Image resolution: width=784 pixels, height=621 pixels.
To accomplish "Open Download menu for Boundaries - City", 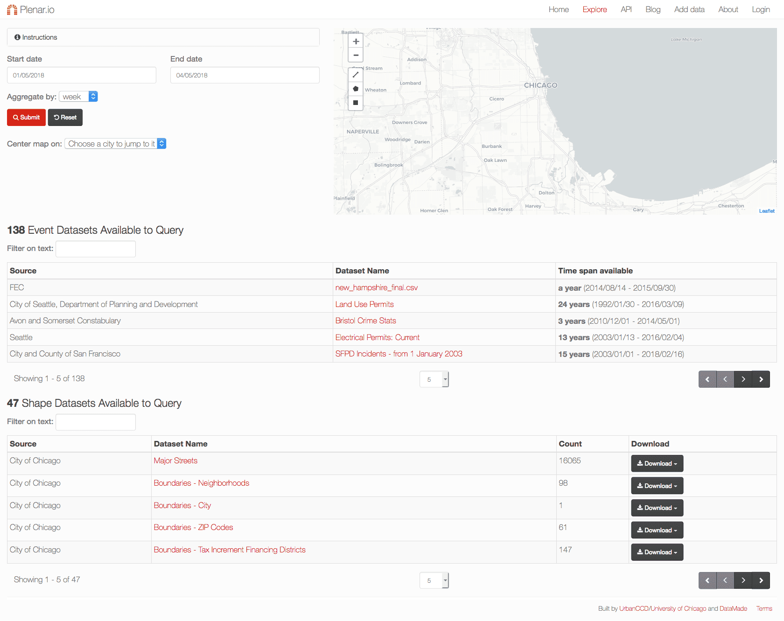I will tap(657, 508).
